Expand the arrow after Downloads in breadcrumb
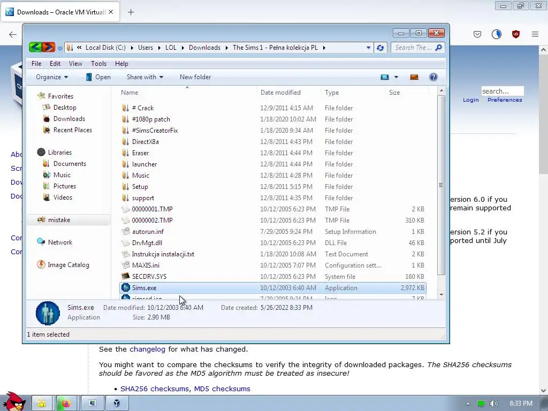 click(226, 48)
